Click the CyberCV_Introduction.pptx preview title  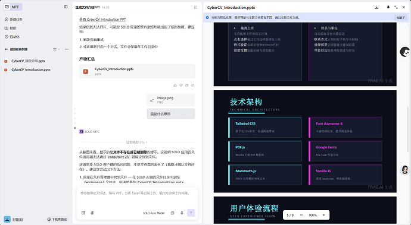(x=231, y=8)
